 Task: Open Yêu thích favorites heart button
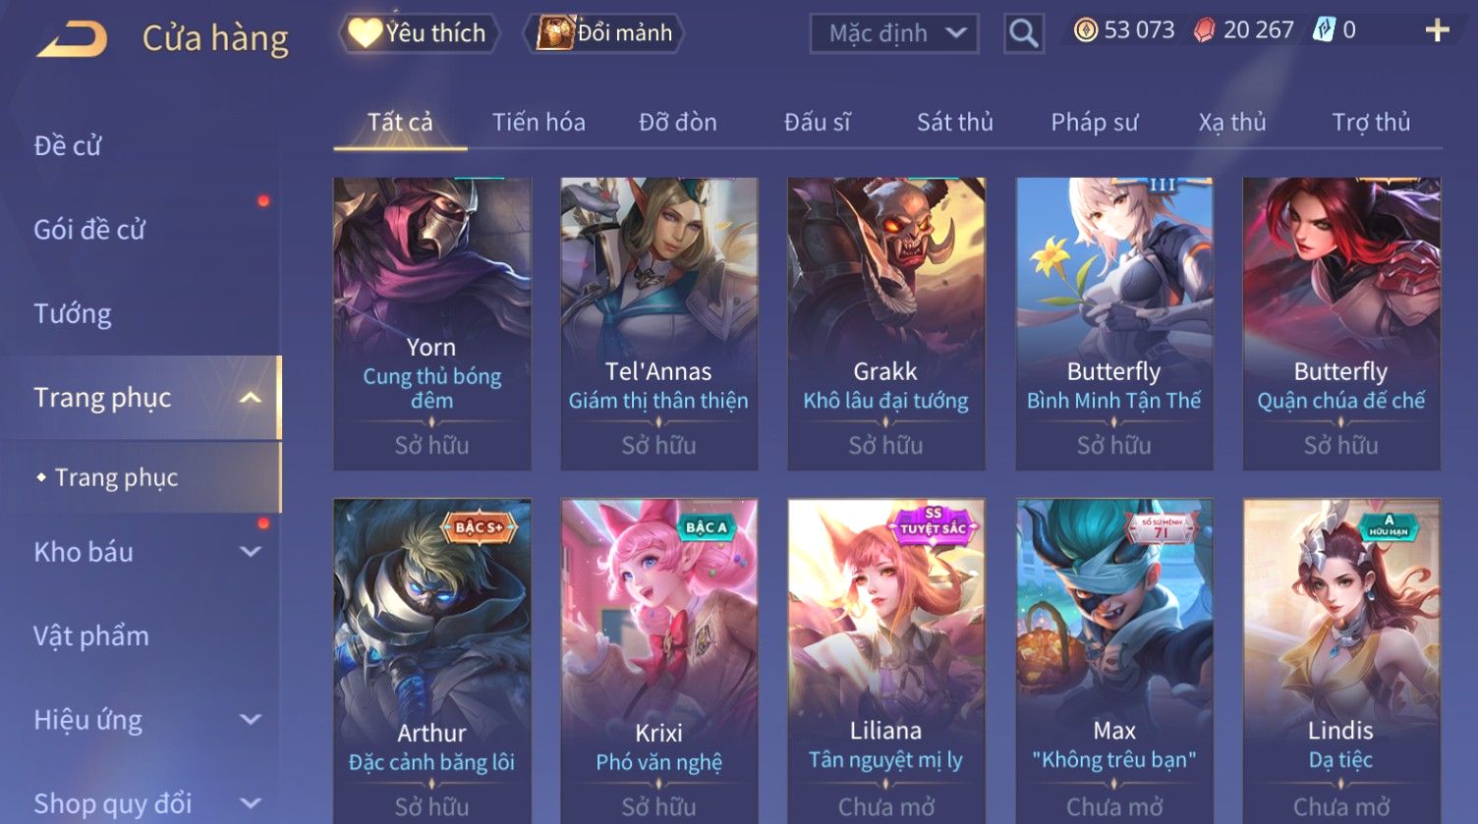419,33
